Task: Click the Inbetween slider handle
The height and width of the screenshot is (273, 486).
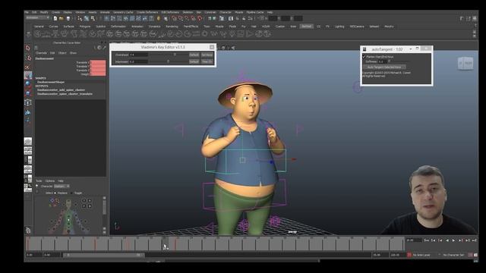Action: tap(168, 61)
